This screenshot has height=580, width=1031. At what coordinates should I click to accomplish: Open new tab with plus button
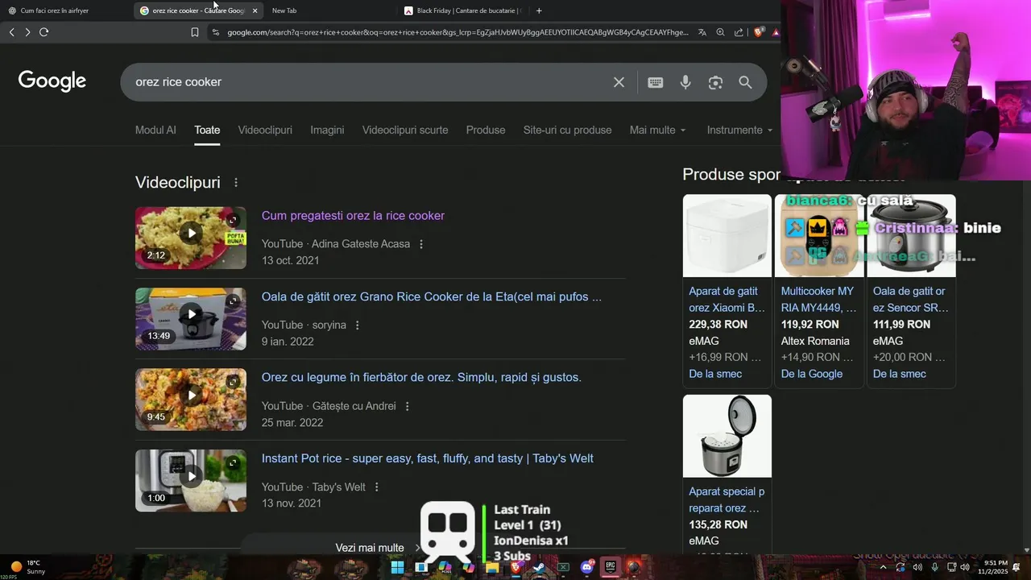pyautogui.click(x=539, y=10)
